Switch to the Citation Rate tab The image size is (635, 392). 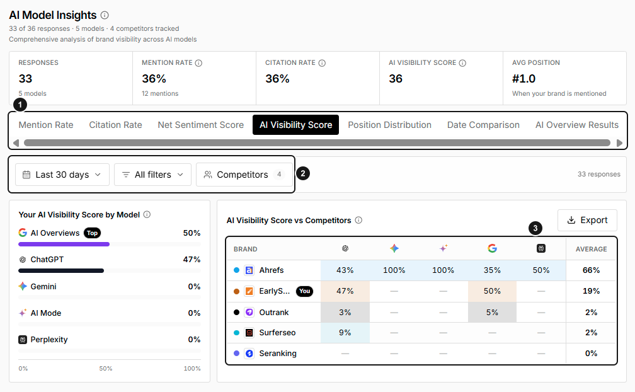115,125
